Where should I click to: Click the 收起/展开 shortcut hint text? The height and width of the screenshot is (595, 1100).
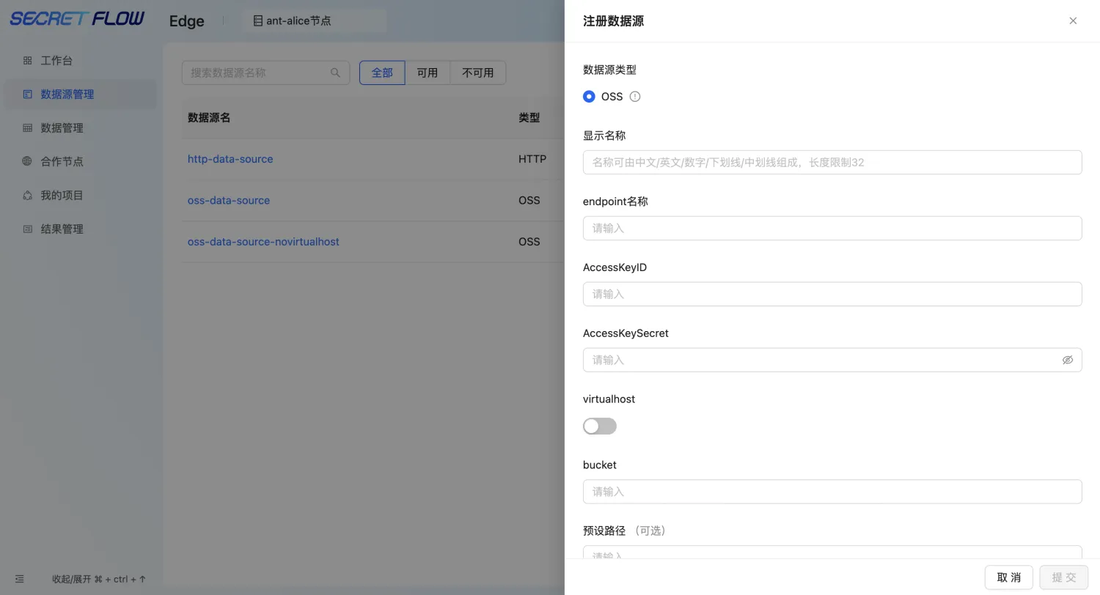[99, 579]
